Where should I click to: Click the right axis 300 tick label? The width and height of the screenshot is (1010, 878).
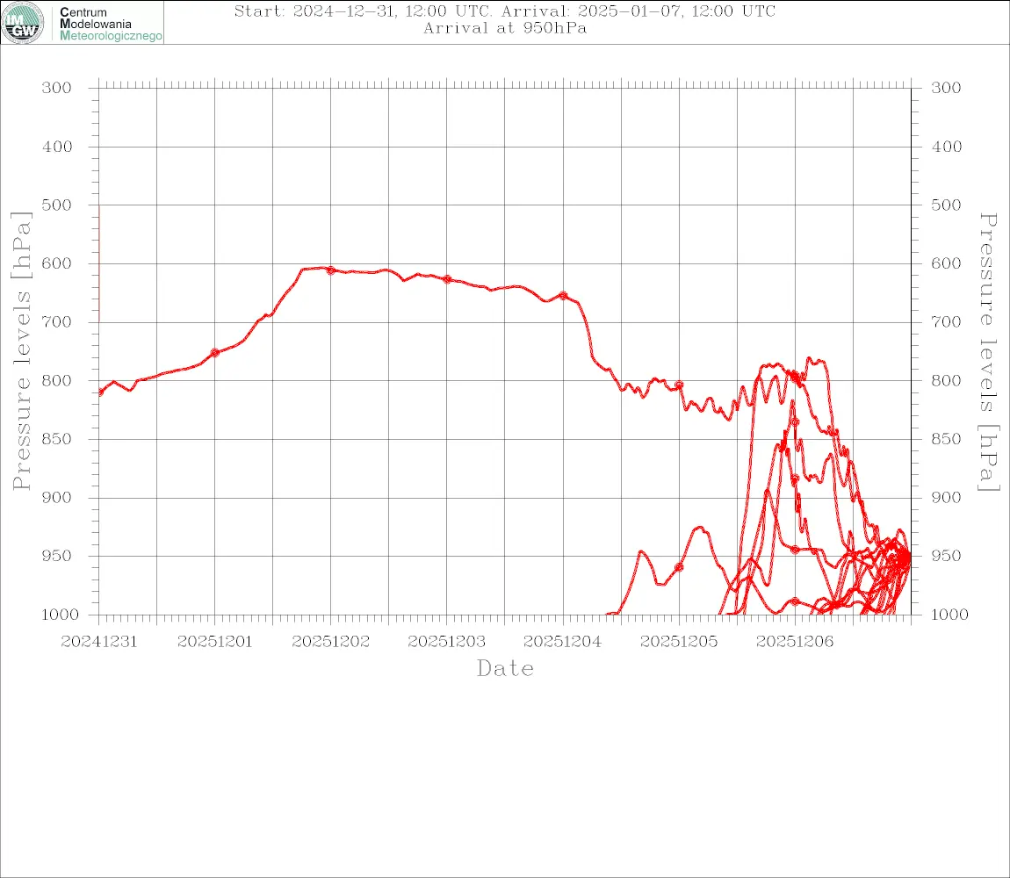point(946,88)
